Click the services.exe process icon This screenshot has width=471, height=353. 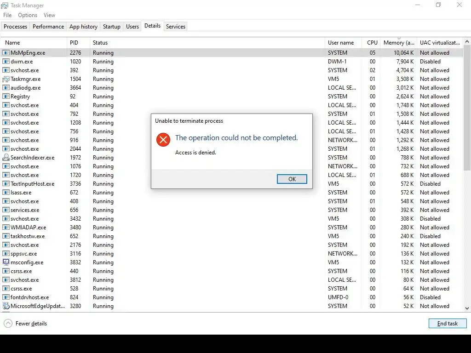pos(6,210)
